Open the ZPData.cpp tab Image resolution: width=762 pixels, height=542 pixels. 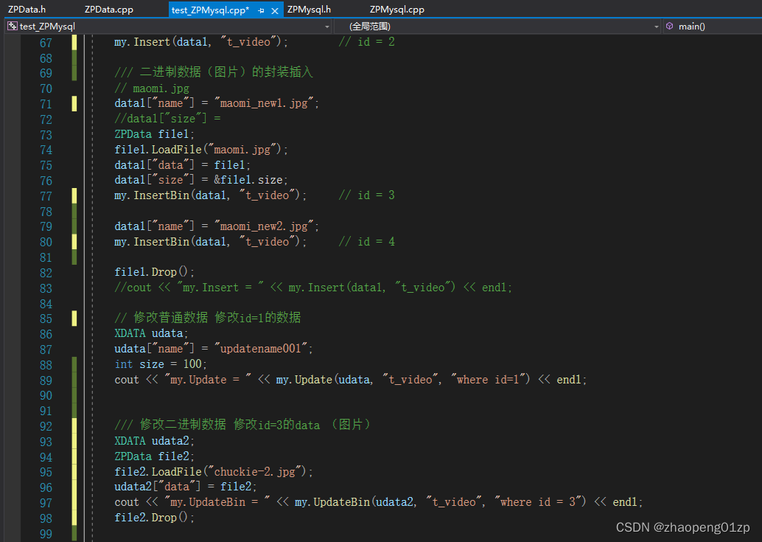tap(109, 10)
